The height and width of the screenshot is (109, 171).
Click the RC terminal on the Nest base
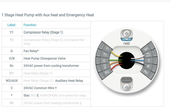[107, 72]
